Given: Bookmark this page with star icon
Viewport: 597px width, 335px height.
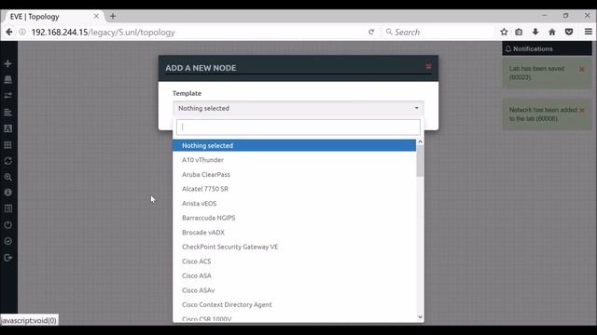Looking at the screenshot, I should coord(504,32).
